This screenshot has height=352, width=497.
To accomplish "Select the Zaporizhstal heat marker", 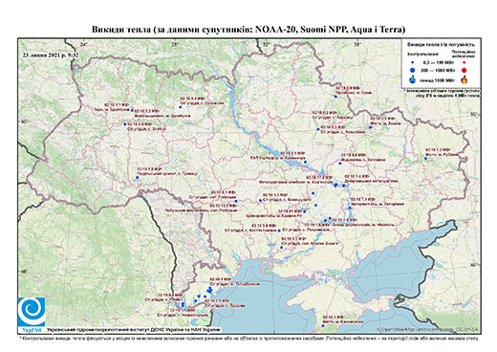I will (350, 208).
